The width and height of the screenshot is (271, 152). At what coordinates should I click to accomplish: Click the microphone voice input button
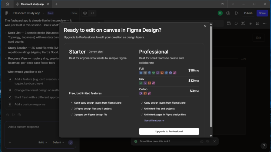click(x=71, y=142)
